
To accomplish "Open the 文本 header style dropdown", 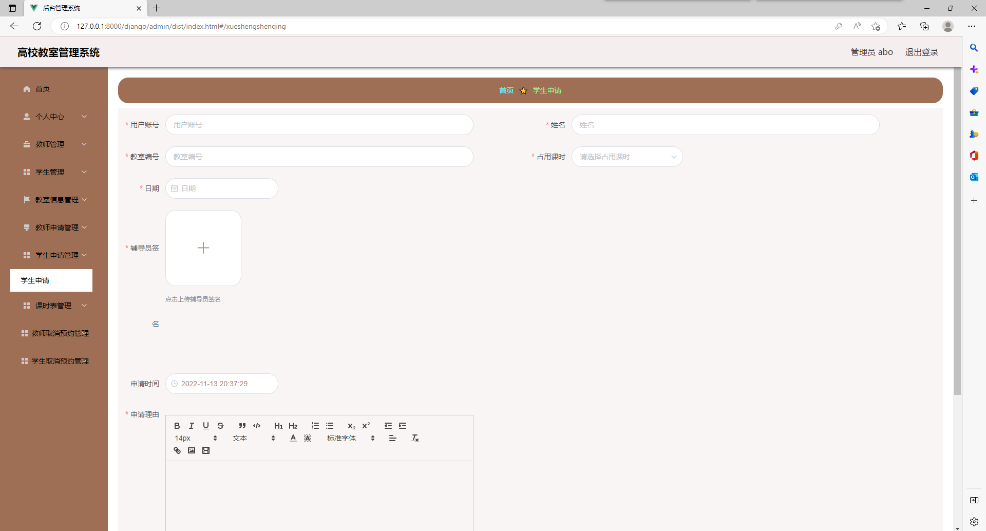I will (x=254, y=438).
